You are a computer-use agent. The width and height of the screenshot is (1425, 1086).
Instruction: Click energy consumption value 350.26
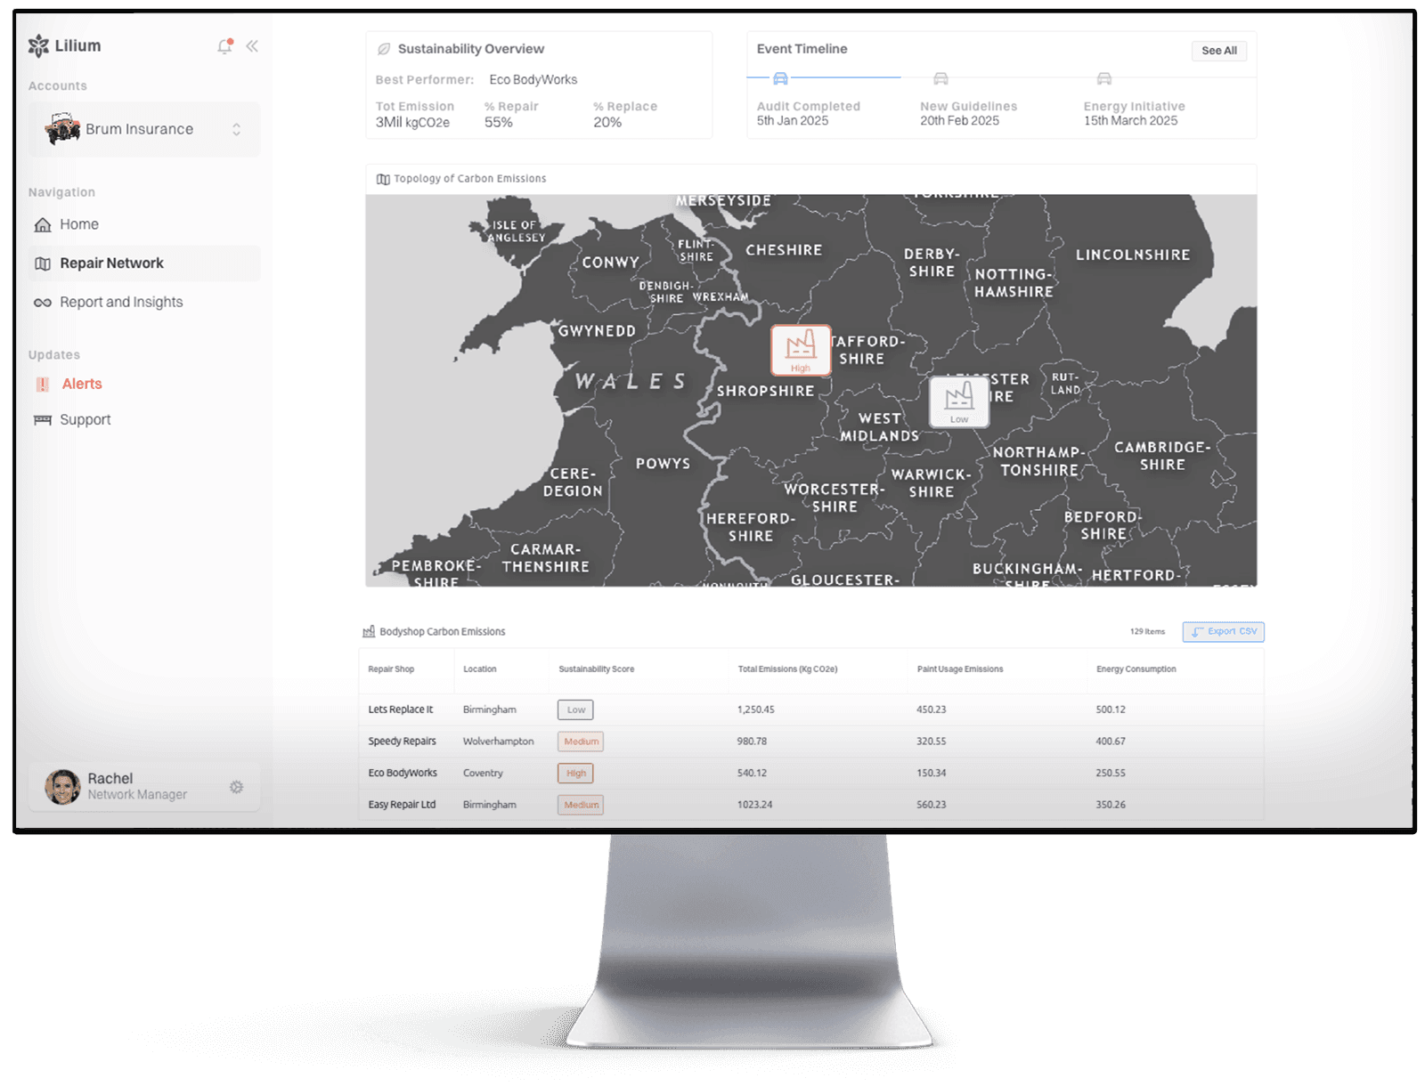(x=1111, y=805)
